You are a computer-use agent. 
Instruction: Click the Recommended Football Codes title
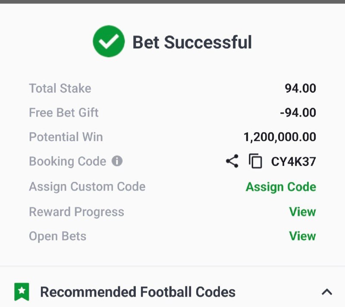(x=138, y=292)
